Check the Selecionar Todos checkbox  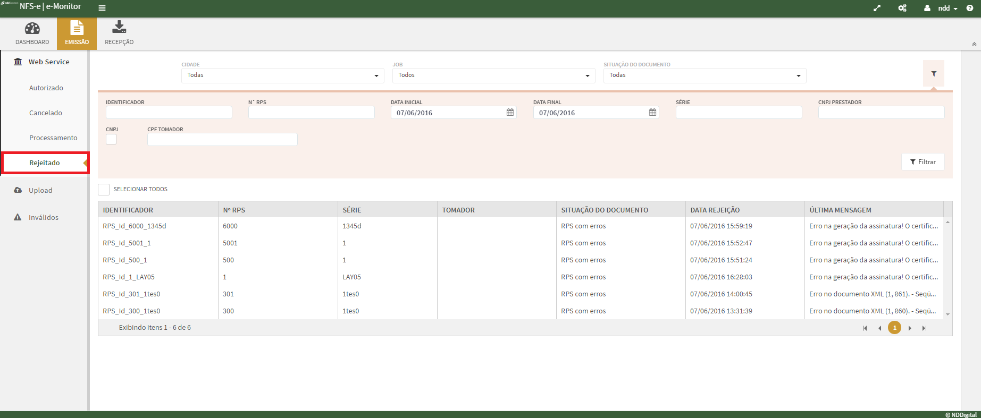104,190
